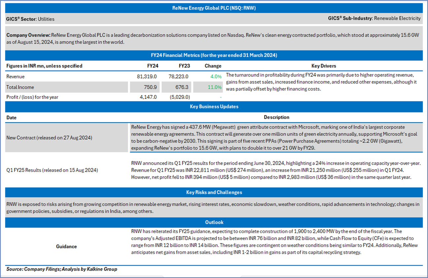Screen dimensions: 428x278
Task: Click the Key Risks and Challenges header
Action: pos(214,192)
